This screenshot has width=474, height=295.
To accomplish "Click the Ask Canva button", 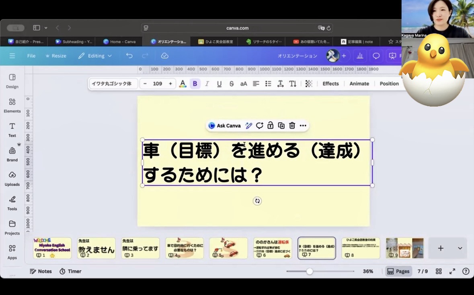I will coord(224,126).
